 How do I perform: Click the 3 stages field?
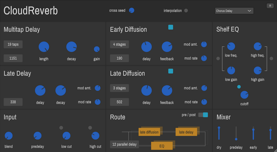(120, 88)
